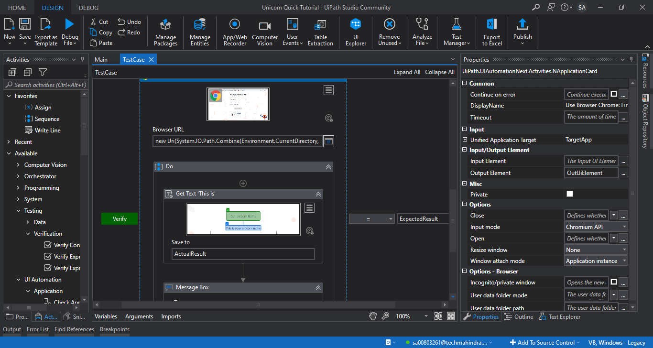
Task: Toggle Incognito/private window checkbox
Action: pyautogui.click(x=614, y=282)
